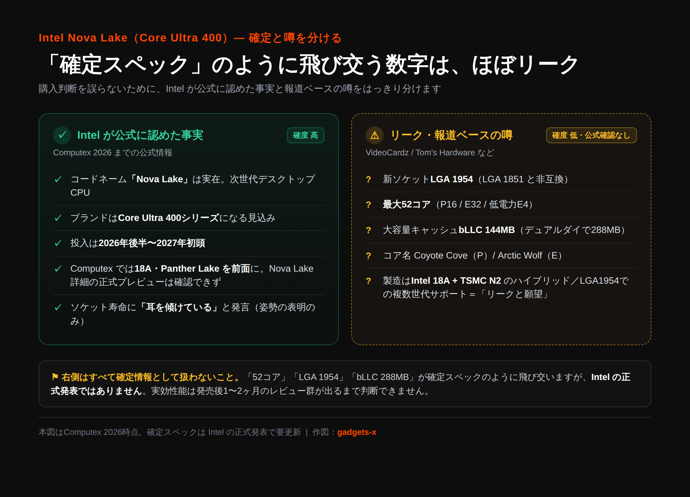The height and width of the screenshot is (497, 690).
Task: Click the checkmark beside the ソケット寿命 row
Action: click(58, 308)
